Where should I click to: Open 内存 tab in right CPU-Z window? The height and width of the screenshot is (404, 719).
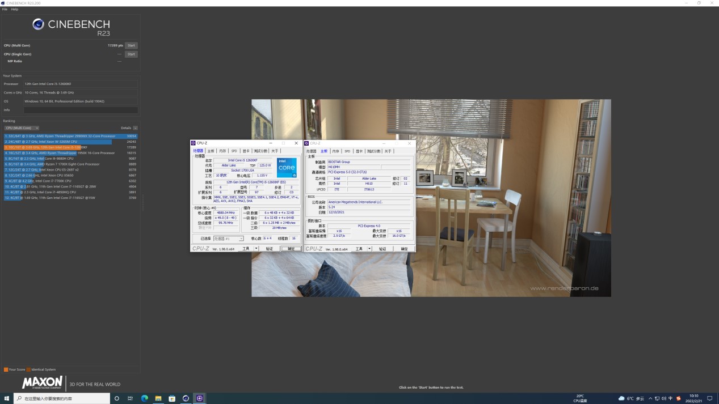pos(336,151)
